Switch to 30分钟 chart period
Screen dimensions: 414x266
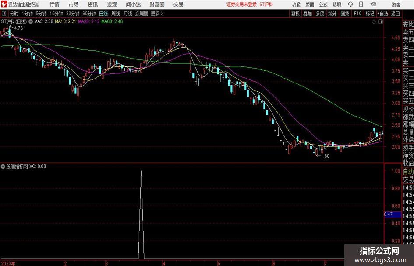(73, 14)
